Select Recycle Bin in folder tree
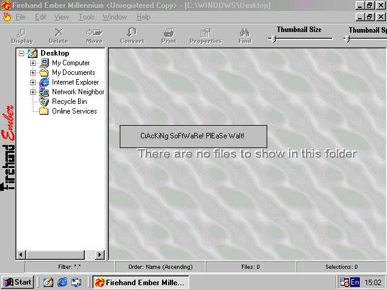Image resolution: width=387 pixels, height=290 pixels. click(69, 101)
